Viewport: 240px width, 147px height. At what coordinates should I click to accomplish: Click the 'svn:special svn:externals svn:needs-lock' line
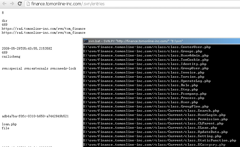(39, 68)
